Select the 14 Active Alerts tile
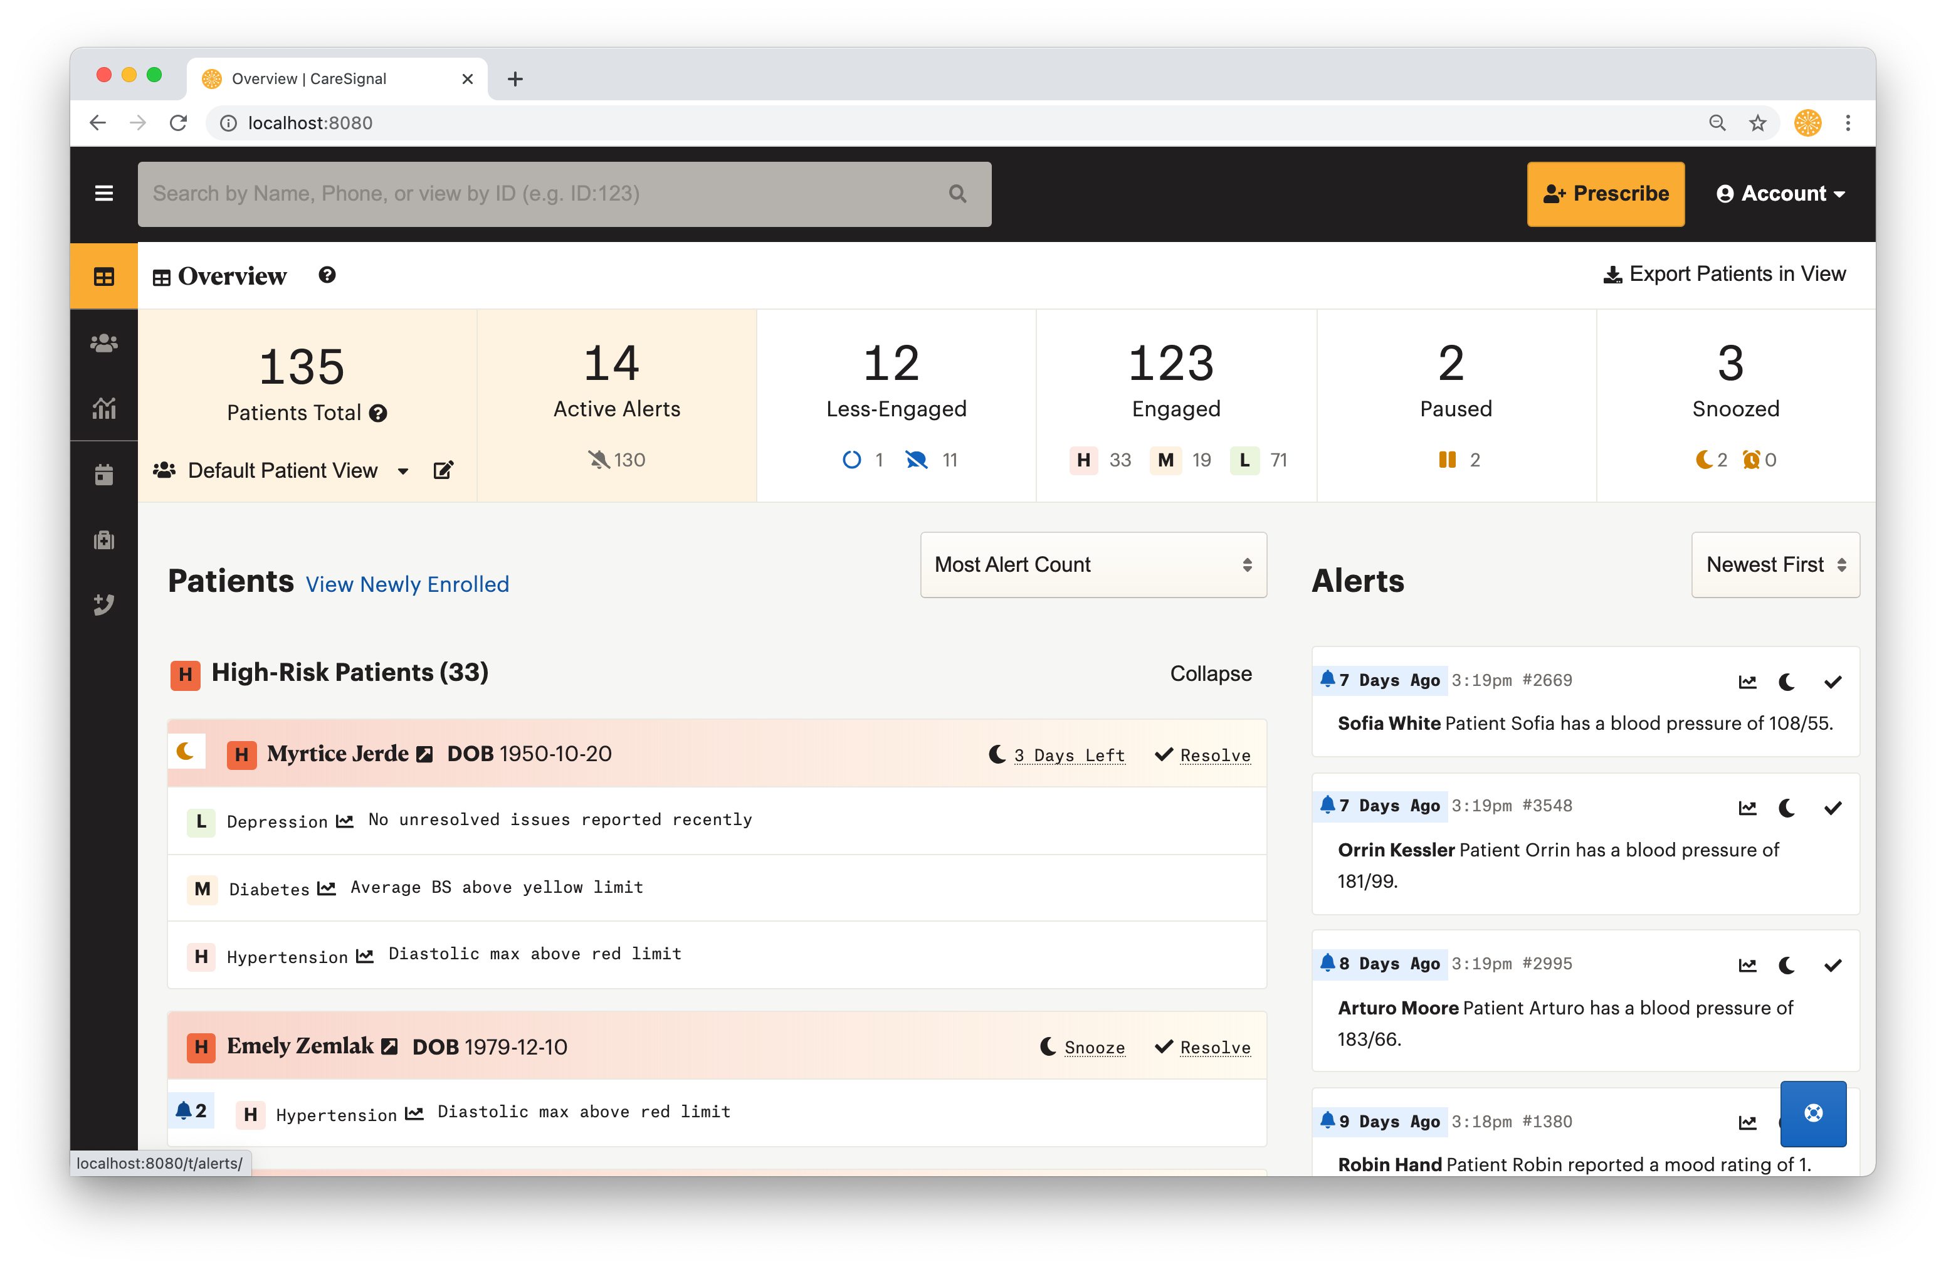Viewport: 1946px width, 1269px height. [616, 406]
